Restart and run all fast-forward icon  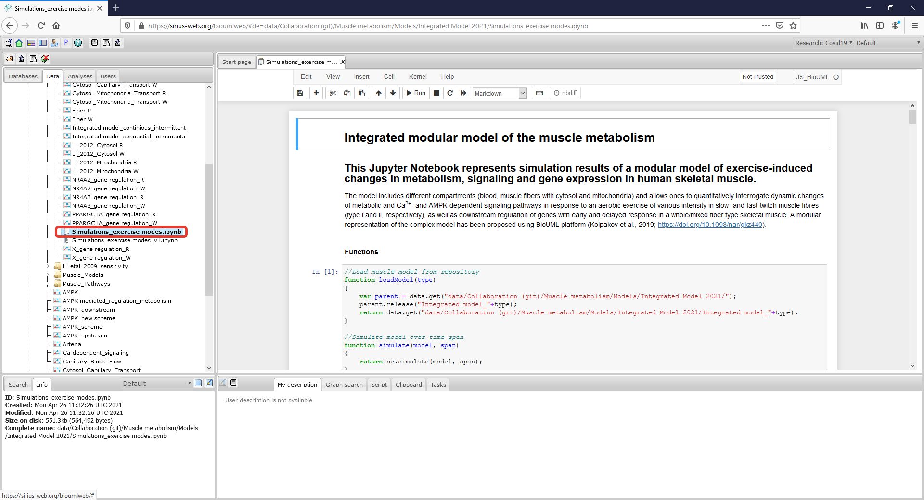point(463,93)
